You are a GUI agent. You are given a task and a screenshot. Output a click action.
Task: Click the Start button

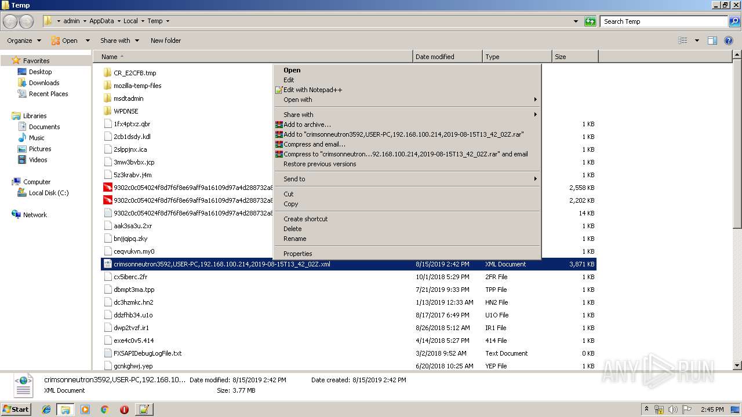click(16, 409)
